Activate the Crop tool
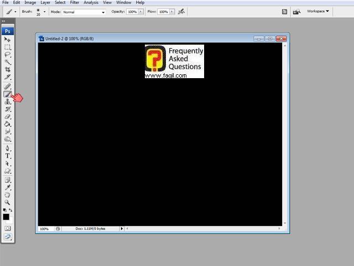Screen dimensions: 354x266 click(x=8, y=69)
